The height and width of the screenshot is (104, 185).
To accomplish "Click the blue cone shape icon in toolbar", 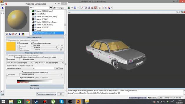I will [109, 8].
